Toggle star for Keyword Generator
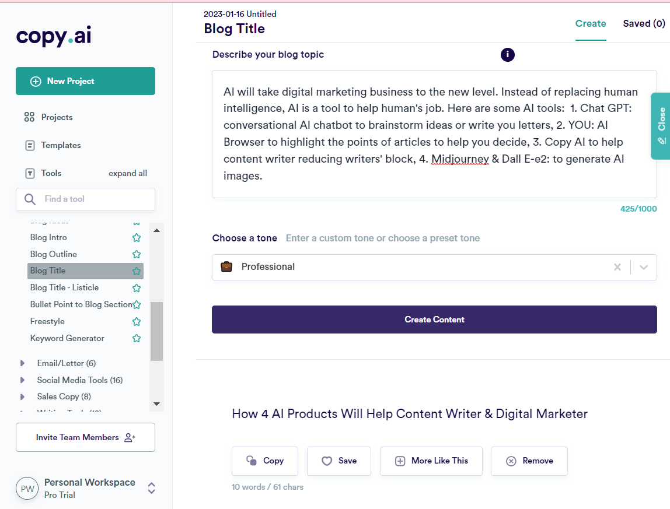This screenshot has width=670, height=509. (137, 339)
